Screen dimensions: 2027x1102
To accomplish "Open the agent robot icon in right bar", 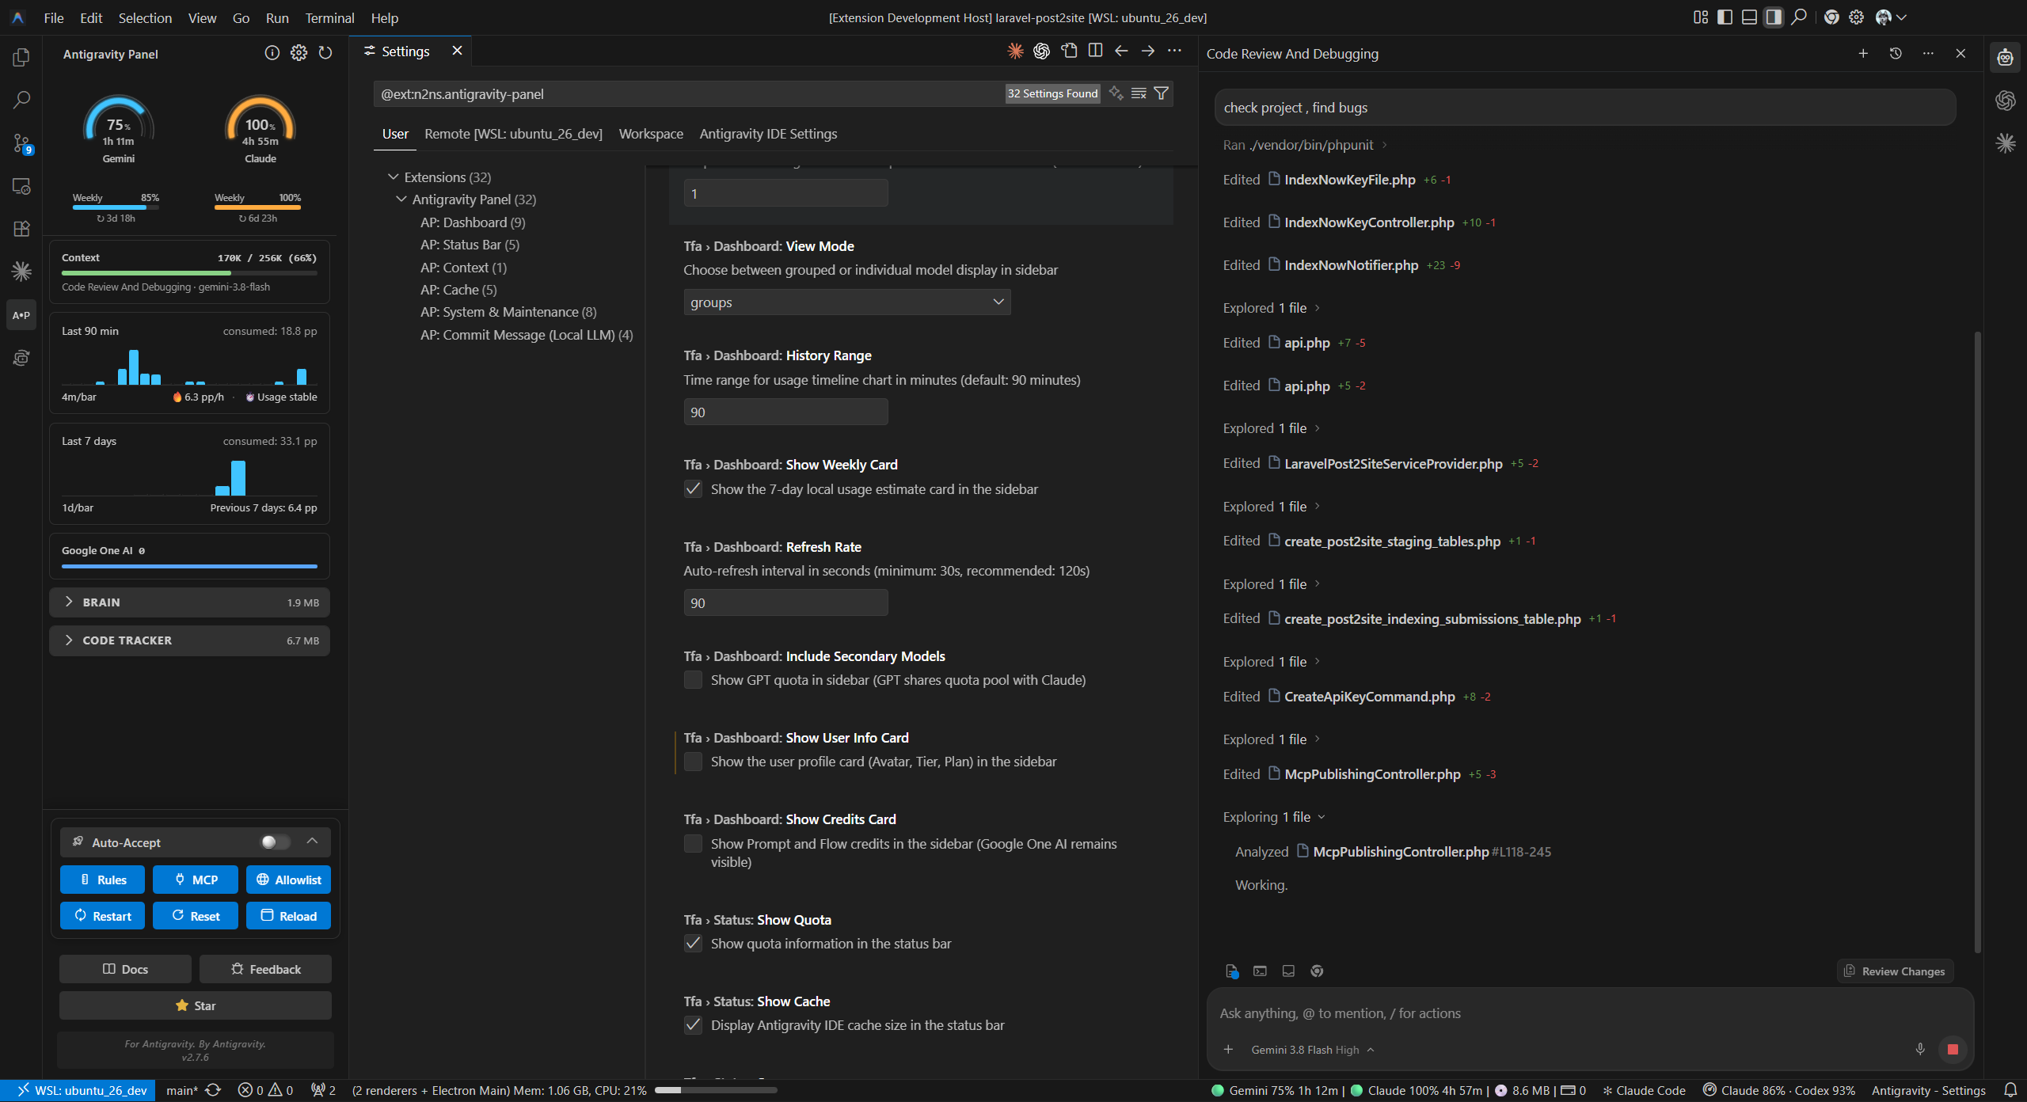I will click(x=2006, y=57).
